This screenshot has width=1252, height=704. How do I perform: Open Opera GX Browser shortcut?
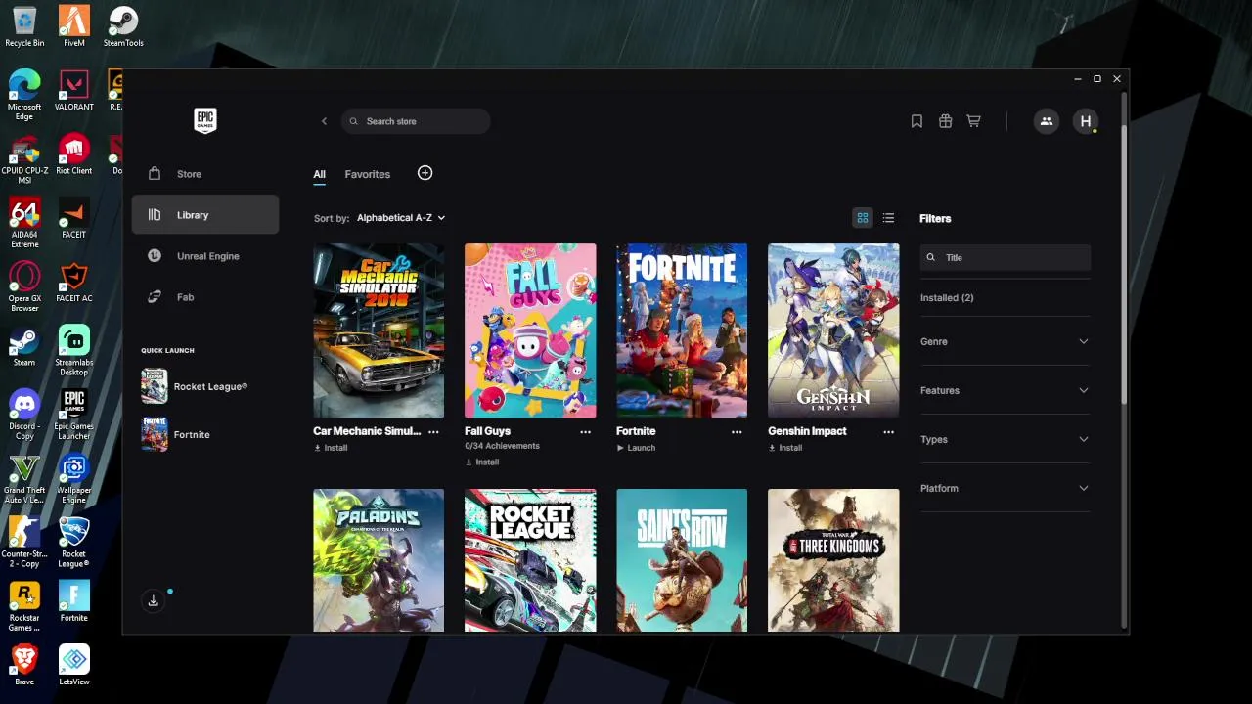point(24,286)
